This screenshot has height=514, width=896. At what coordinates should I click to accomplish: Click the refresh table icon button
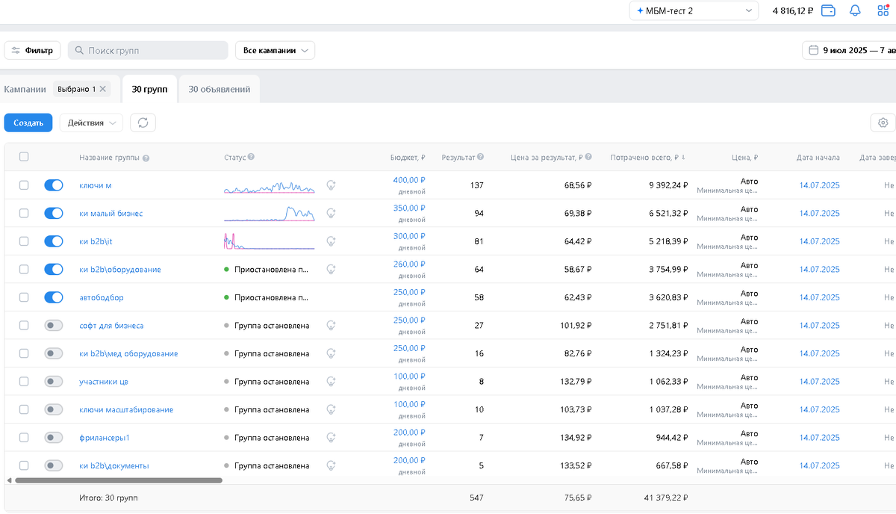tap(143, 123)
